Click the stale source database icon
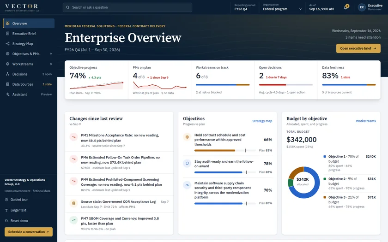Screen dimensions: 388x242 (x=73, y=203)
